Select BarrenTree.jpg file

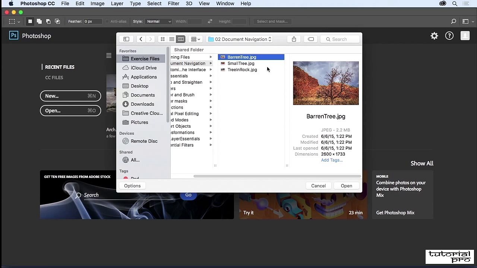pos(251,57)
